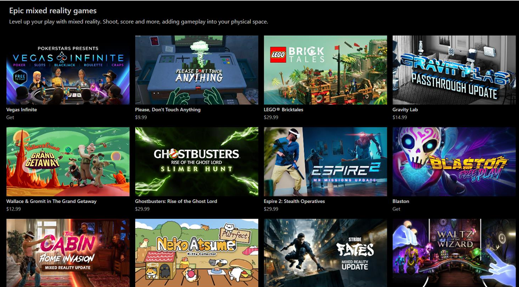Click the 'Vegas Infinite' title link
The image size is (519, 287).
tap(21, 109)
